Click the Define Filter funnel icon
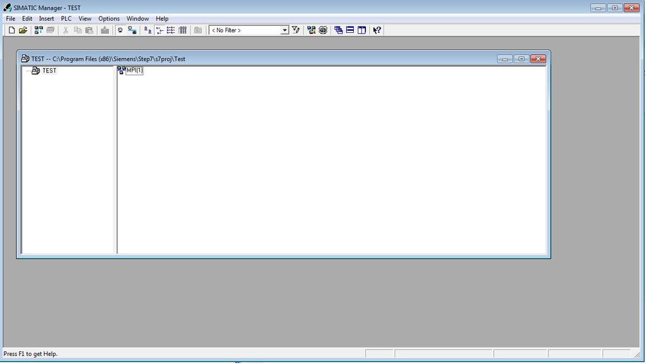Image resolution: width=646 pixels, height=364 pixels. pyautogui.click(x=295, y=30)
